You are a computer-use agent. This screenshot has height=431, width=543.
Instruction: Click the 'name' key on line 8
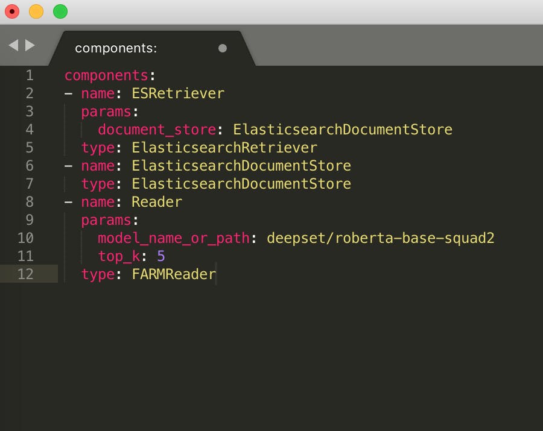tap(98, 203)
